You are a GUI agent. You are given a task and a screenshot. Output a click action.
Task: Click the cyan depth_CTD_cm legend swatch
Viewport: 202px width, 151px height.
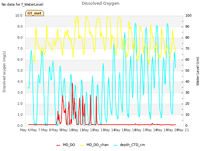click(x=116, y=145)
